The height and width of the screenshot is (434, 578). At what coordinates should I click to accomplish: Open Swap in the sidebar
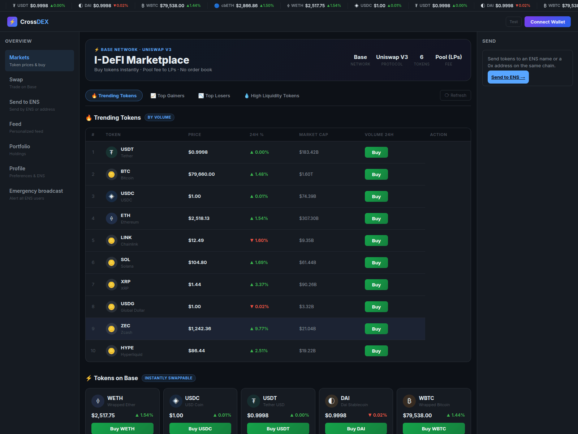coord(39,83)
